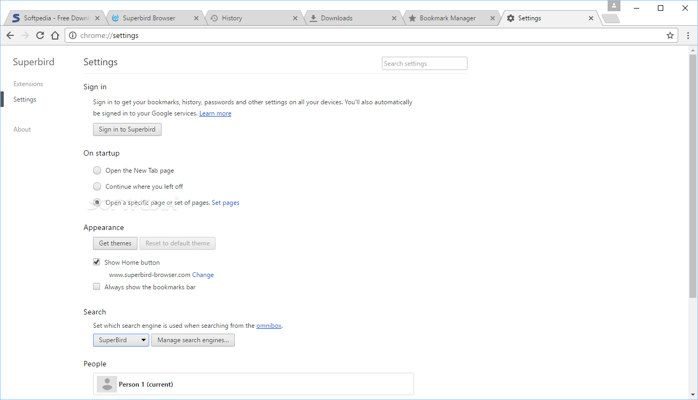Click the Sign in section heading

point(95,87)
